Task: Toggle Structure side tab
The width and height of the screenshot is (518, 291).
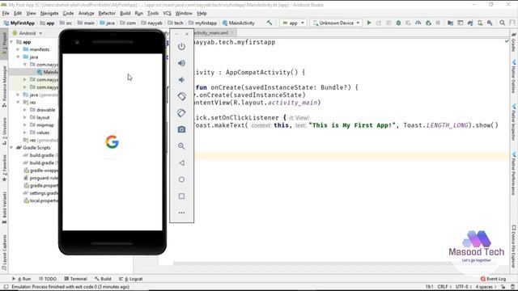Action: (4, 131)
